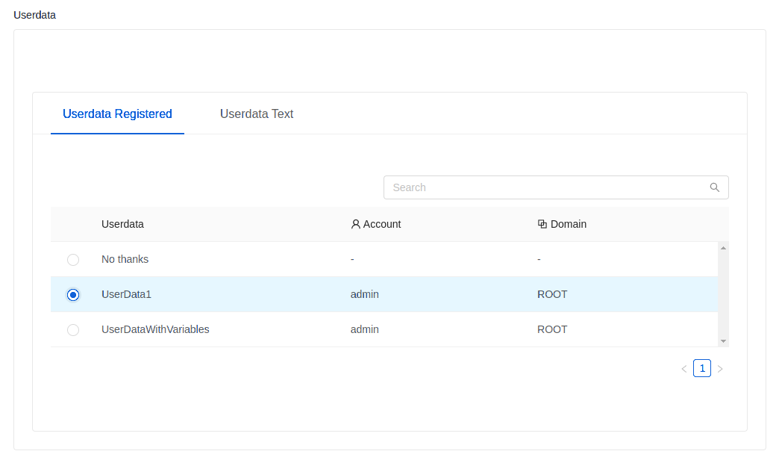Click the table scroll up arrow
The height and width of the screenshot is (454, 779).
pos(723,247)
